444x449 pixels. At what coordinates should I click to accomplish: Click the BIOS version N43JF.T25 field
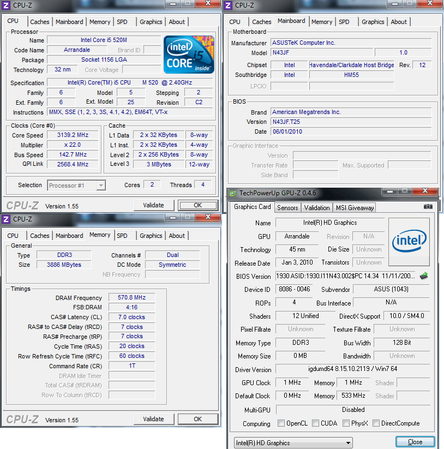351,122
